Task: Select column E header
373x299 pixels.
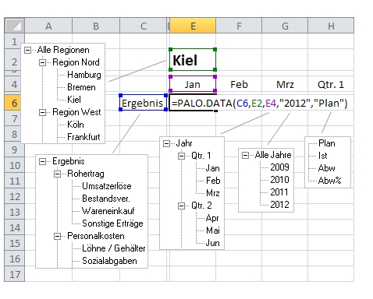Action: tap(193, 26)
